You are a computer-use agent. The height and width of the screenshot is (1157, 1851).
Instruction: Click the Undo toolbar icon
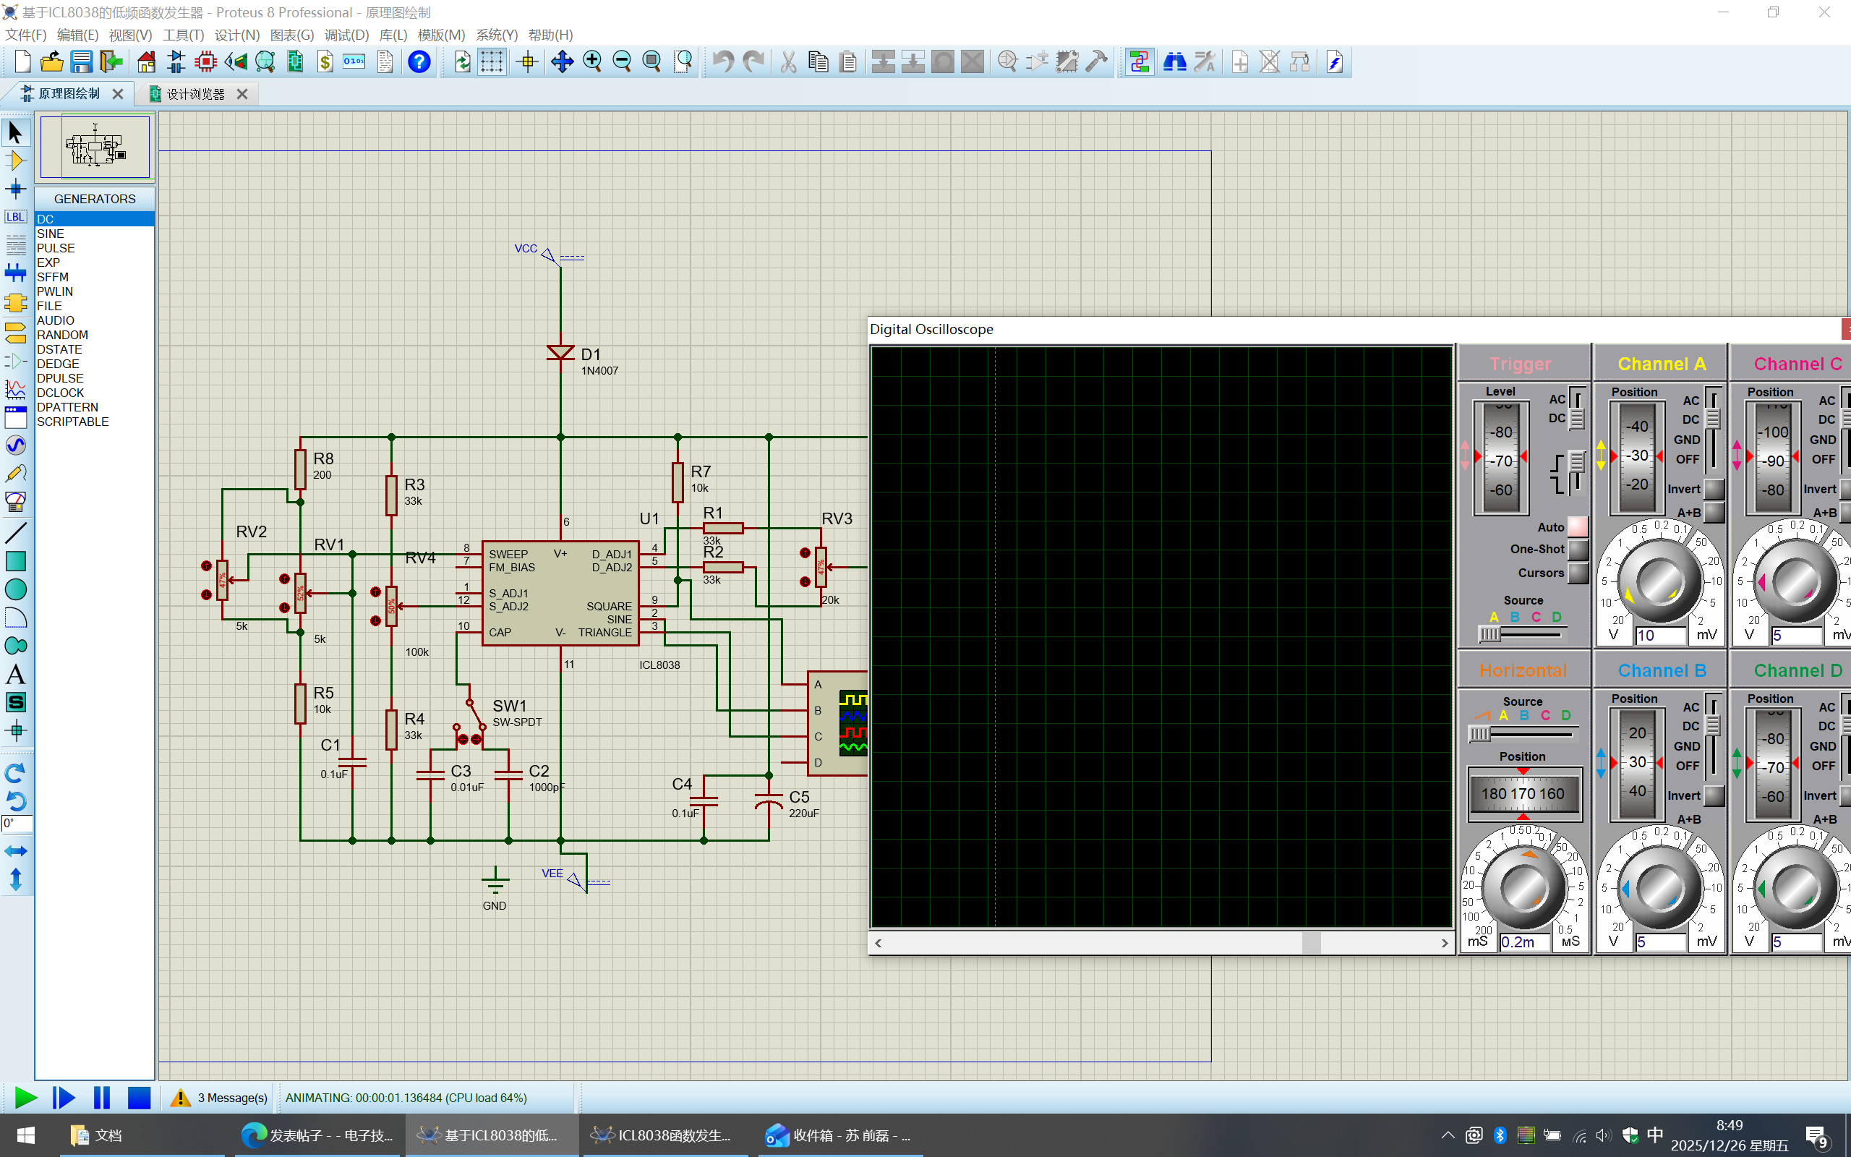pos(723,61)
